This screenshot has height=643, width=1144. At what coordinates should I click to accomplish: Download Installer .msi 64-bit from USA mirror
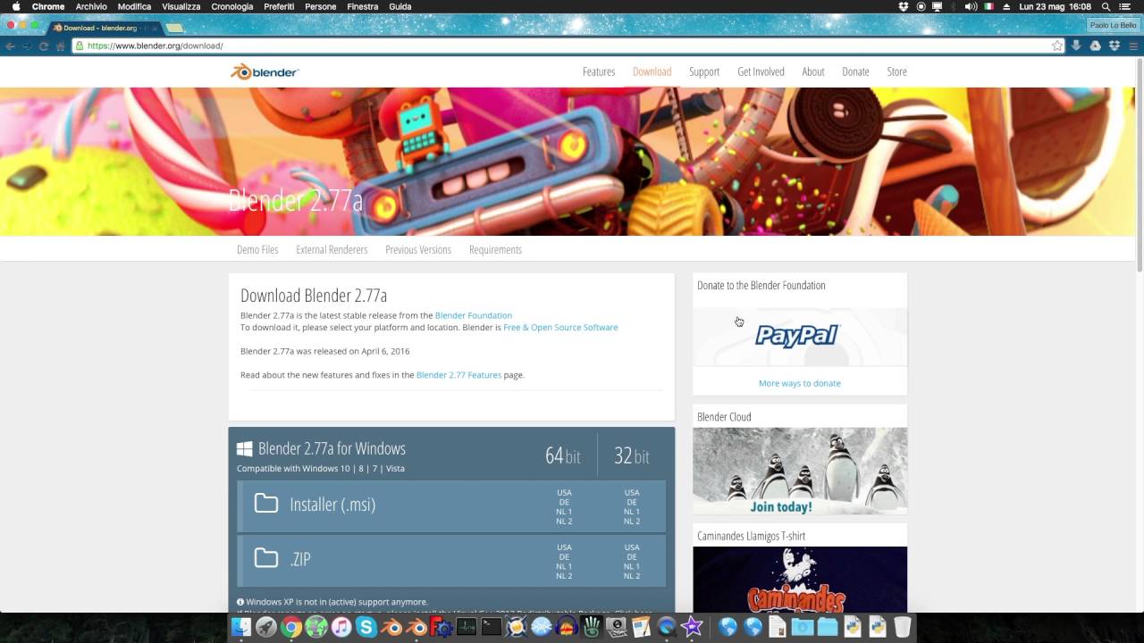pyautogui.click(x=564, y=493)
